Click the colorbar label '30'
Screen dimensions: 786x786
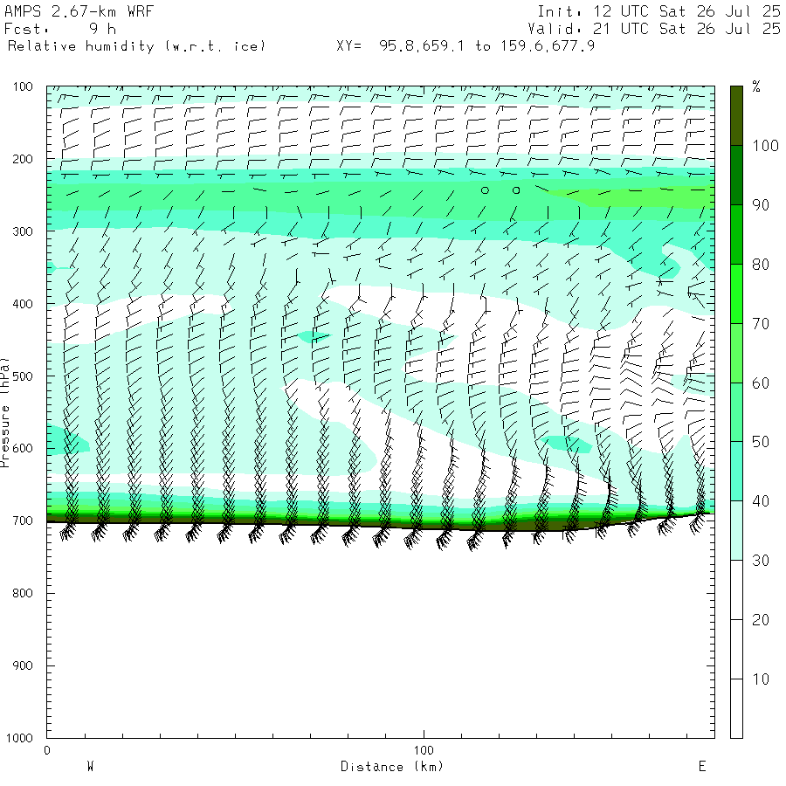pyautogui.click(x=761, y=561)
